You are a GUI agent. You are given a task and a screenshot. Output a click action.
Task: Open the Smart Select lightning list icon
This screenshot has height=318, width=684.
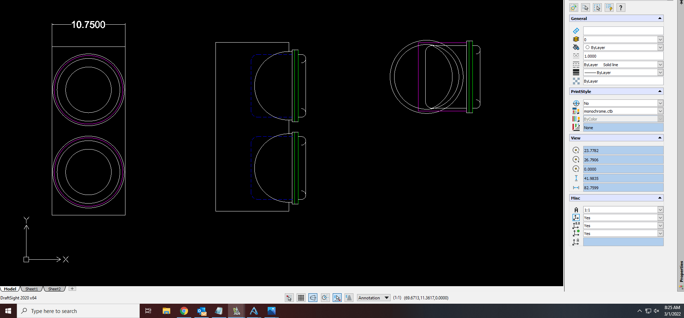tap(609, 8)
